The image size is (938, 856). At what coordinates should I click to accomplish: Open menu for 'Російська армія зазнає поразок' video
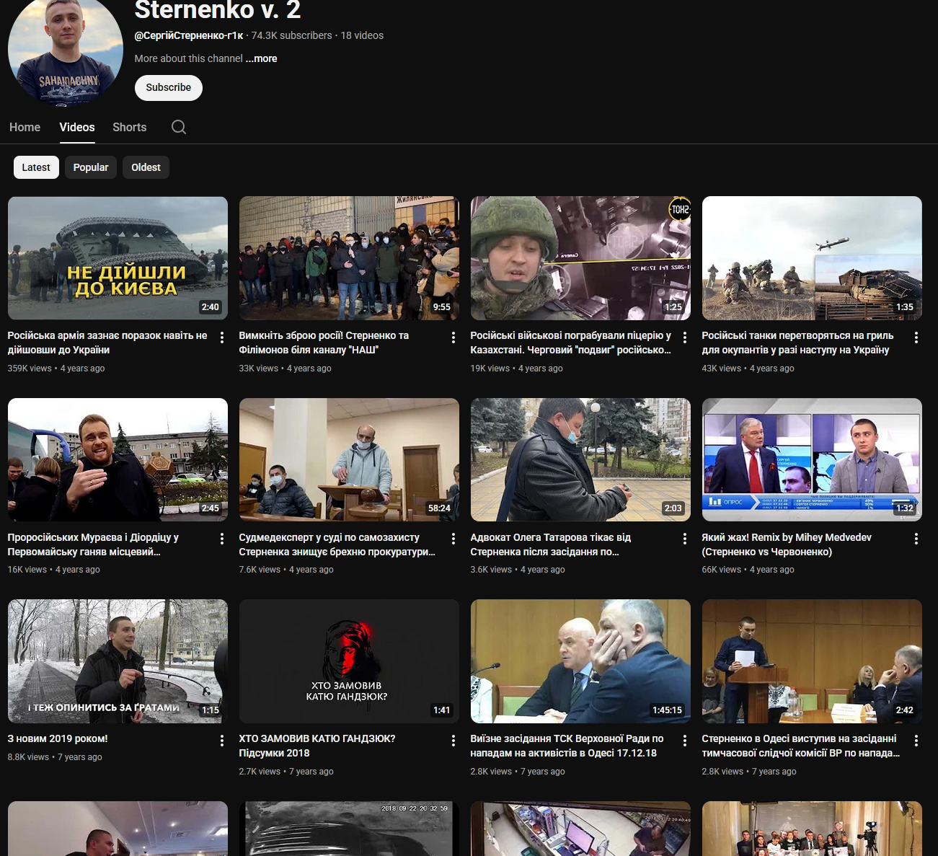[222, 337]
